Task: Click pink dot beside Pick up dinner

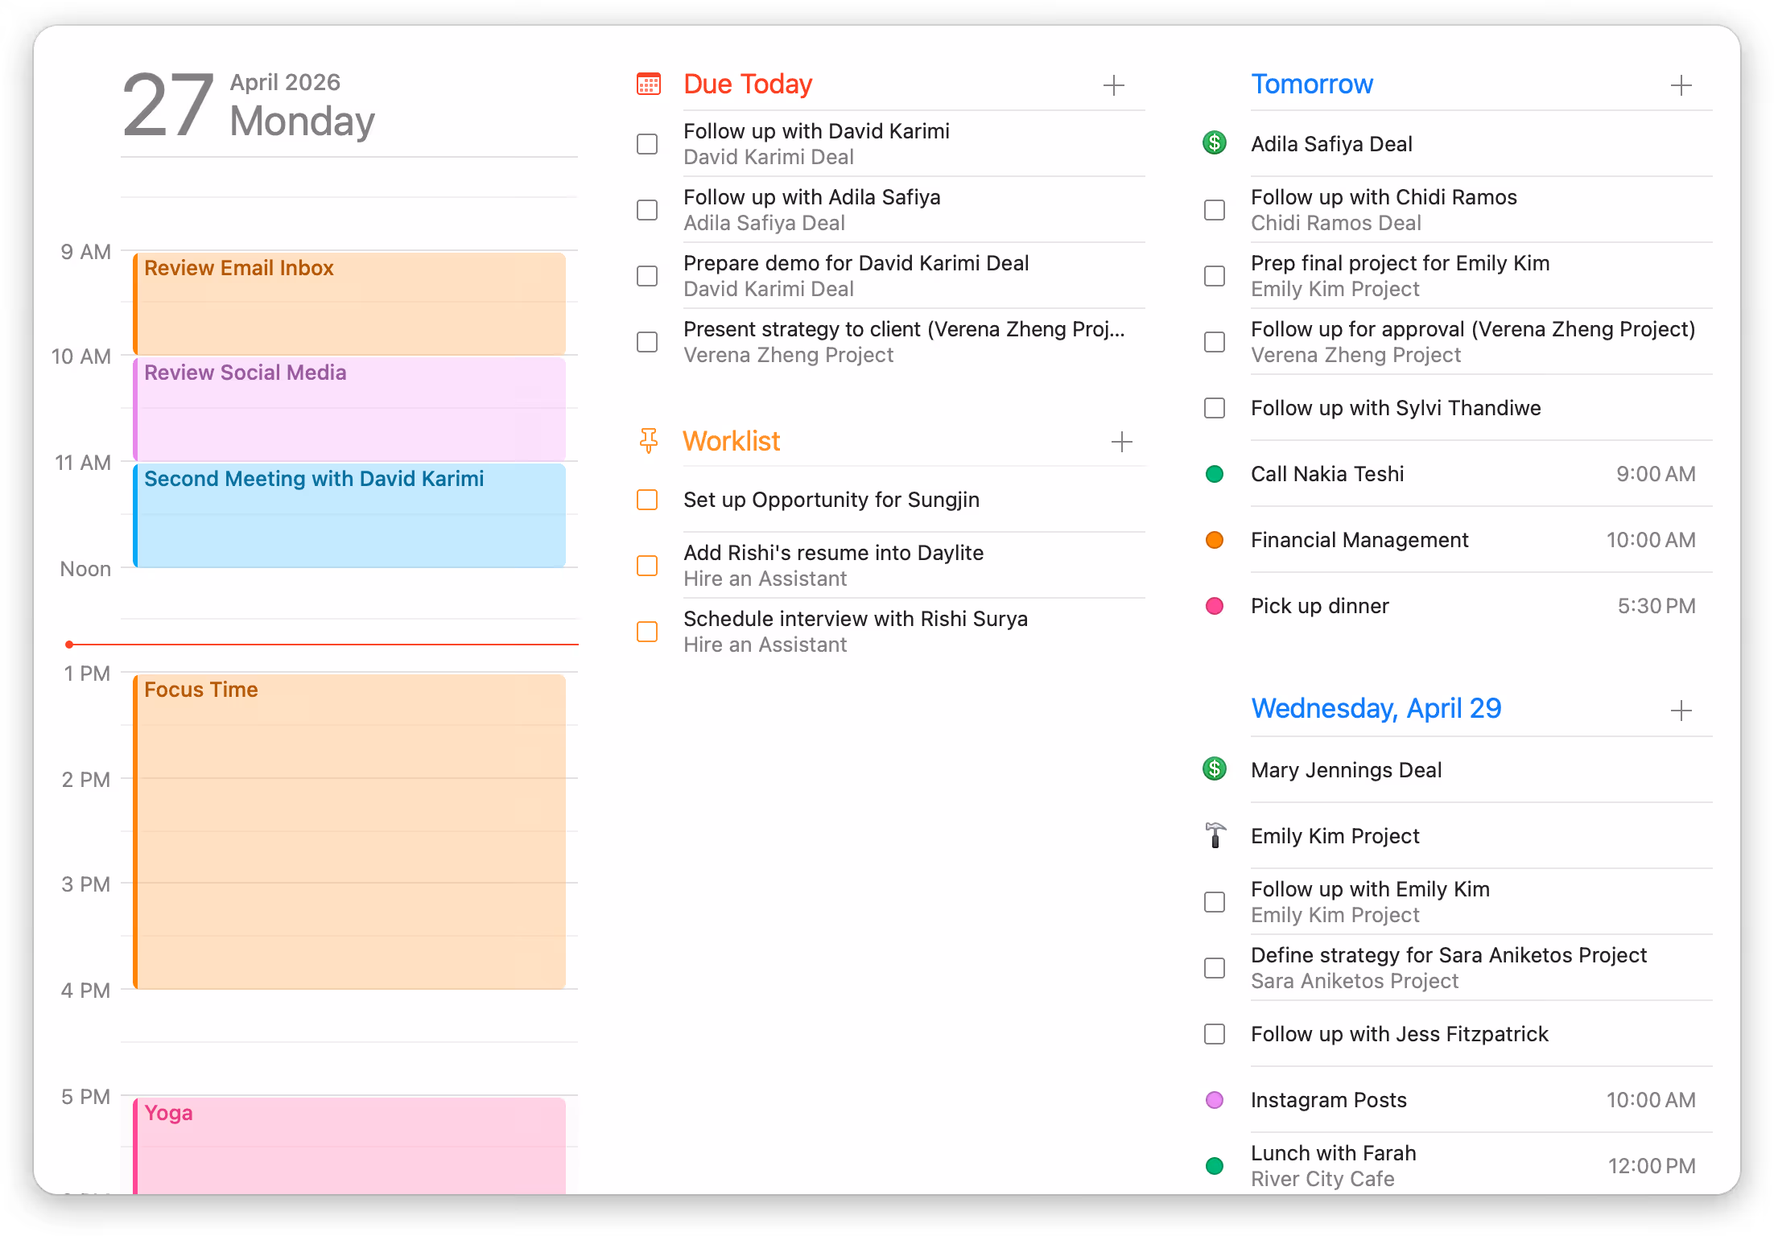Action: pyautogui.click(x=1215, y=606)
